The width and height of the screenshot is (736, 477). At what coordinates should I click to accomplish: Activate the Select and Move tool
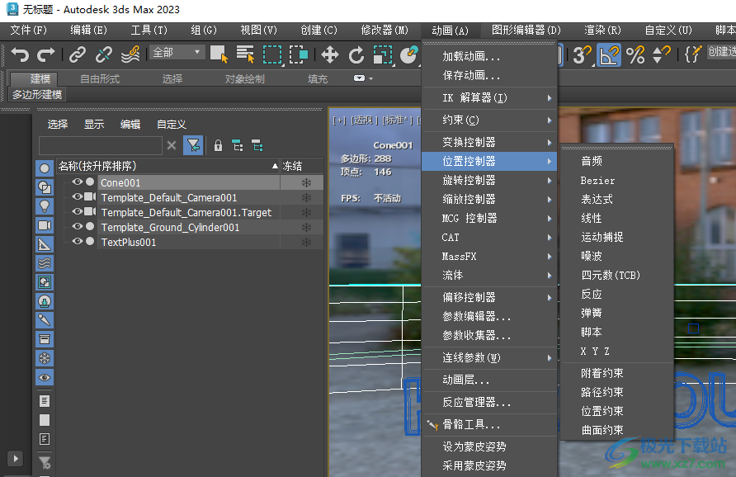point(330,55)
